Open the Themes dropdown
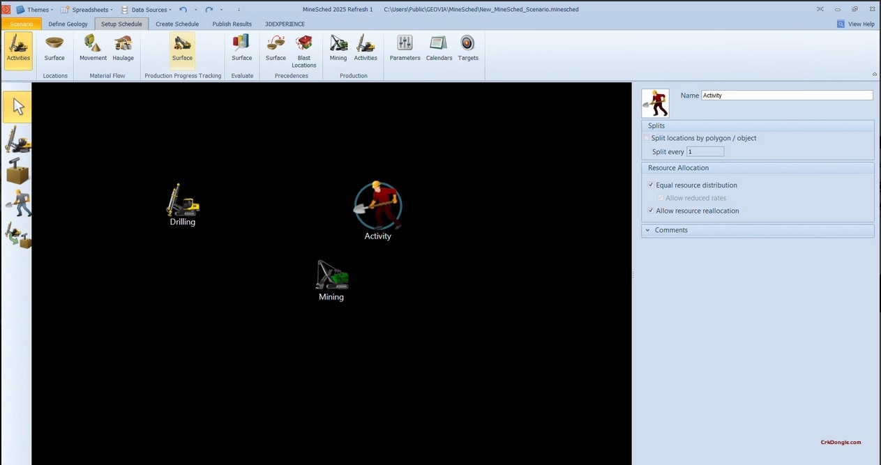This screenshot has width=881, height=465. 38,9
